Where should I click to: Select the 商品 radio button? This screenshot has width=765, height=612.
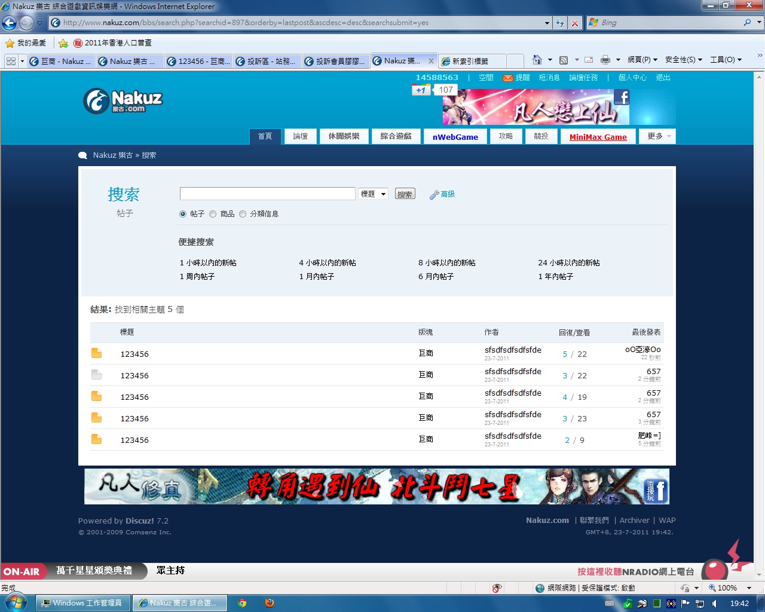(213, 214)
